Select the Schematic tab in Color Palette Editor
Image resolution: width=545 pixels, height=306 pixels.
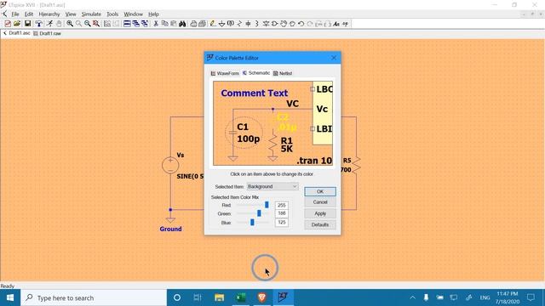256,73
